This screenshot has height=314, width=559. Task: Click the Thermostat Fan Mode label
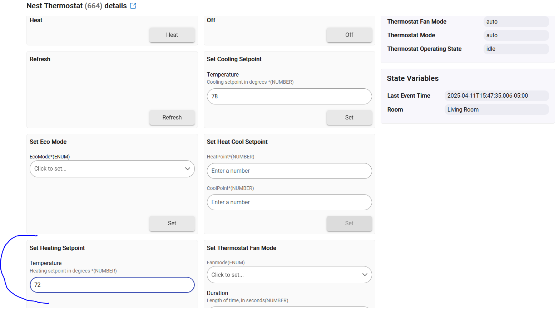click(417, 21)
